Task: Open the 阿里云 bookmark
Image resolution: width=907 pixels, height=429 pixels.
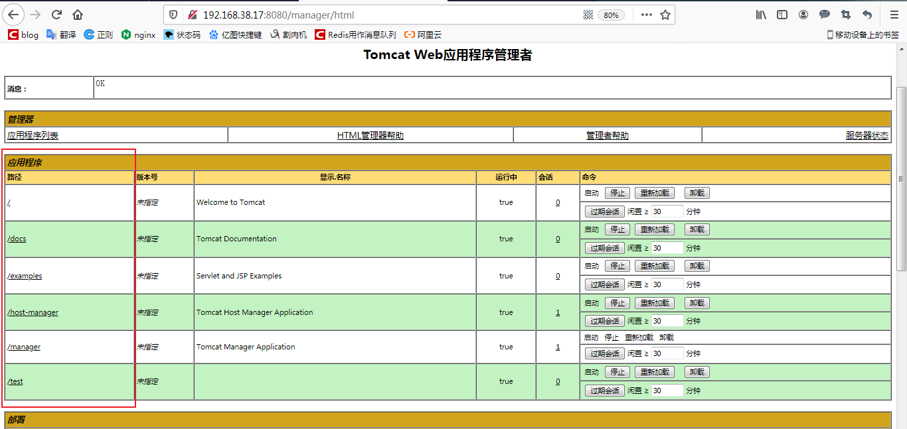Action: click(423, 34)
